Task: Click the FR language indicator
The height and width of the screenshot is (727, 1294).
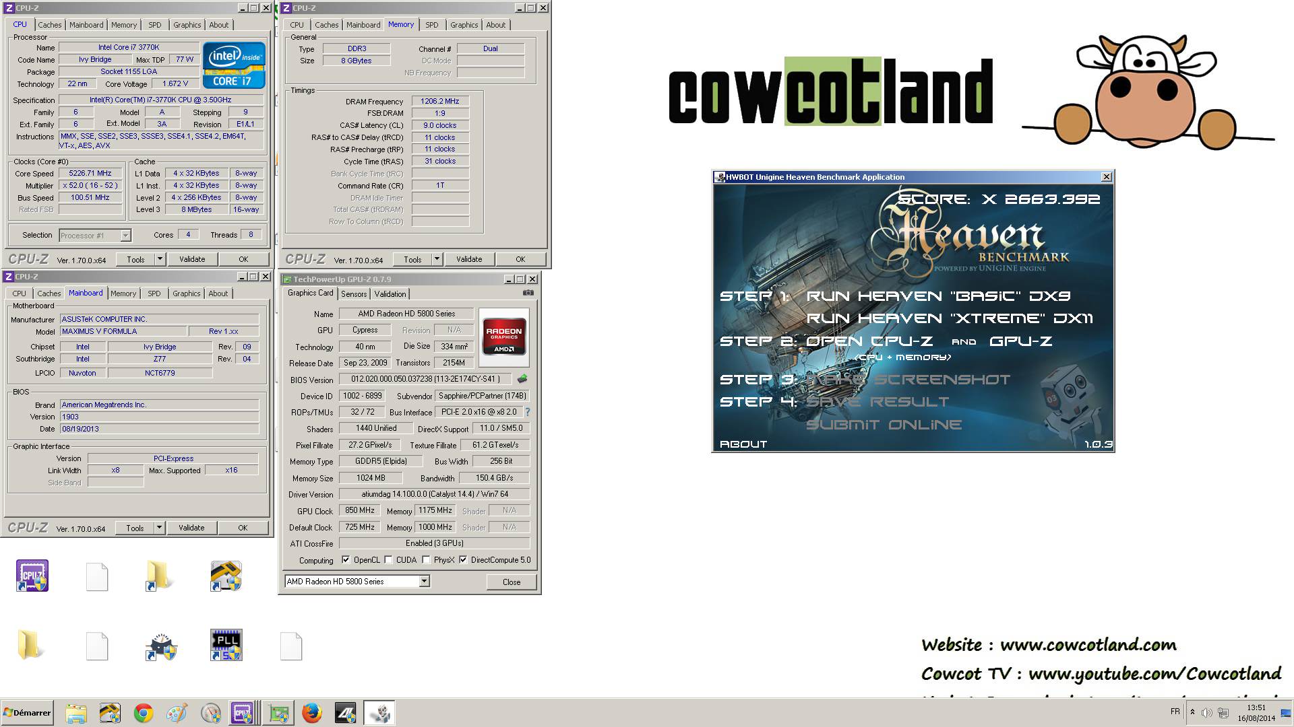Action: (1175, 712)
